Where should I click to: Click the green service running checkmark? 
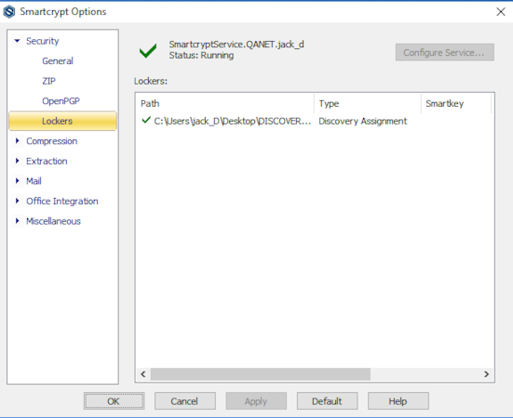(x=148, y=50)
